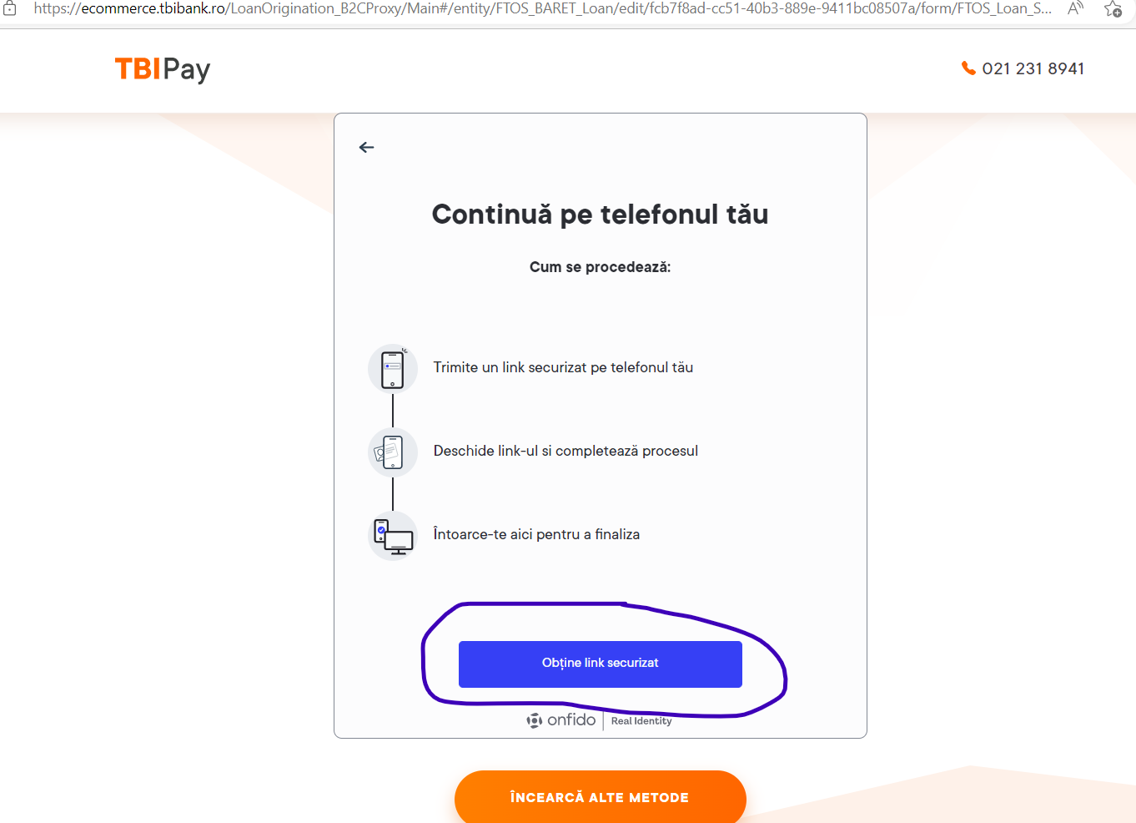Click the Onfido logo
The width and height of the screenshot is (1136, 823).
pos(560,719)
